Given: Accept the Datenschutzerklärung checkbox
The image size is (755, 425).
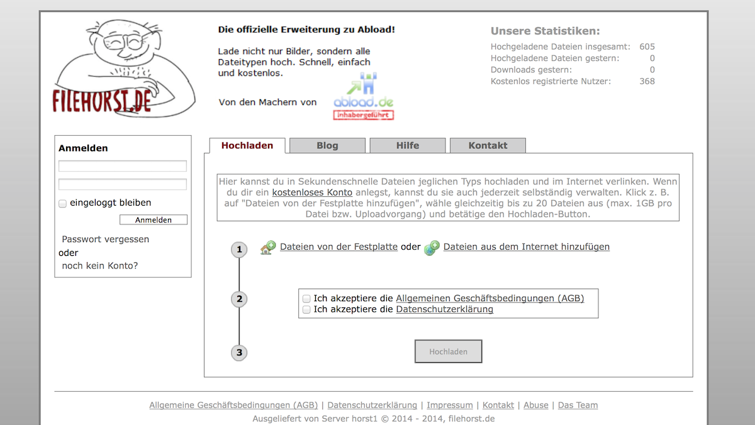Looking at the screenshot, I should click(306, 310).
